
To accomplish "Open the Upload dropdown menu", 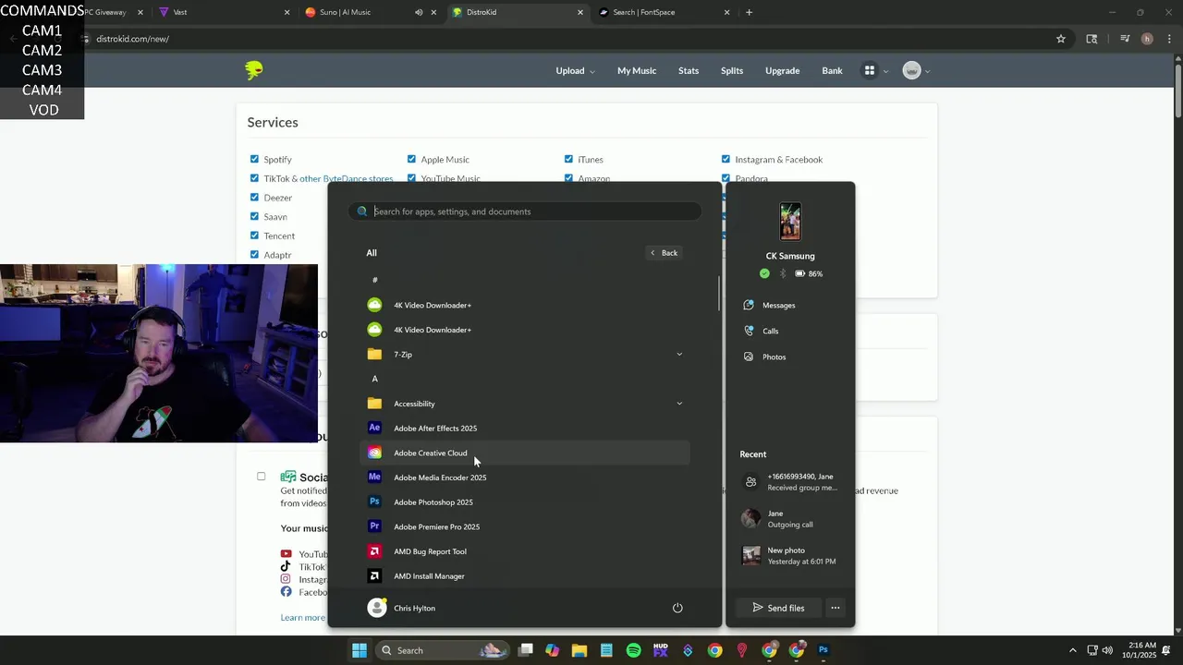I will pos(575,70).
